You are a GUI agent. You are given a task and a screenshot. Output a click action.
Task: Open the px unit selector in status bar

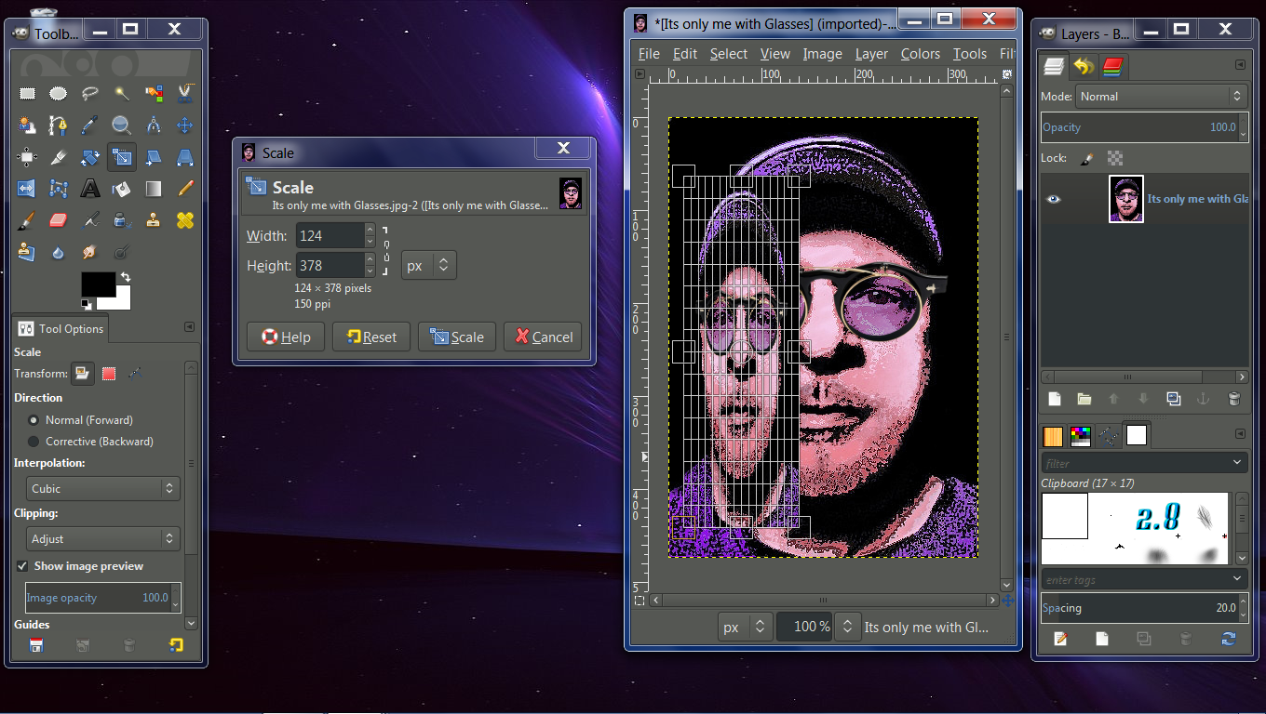pos(746,627)
